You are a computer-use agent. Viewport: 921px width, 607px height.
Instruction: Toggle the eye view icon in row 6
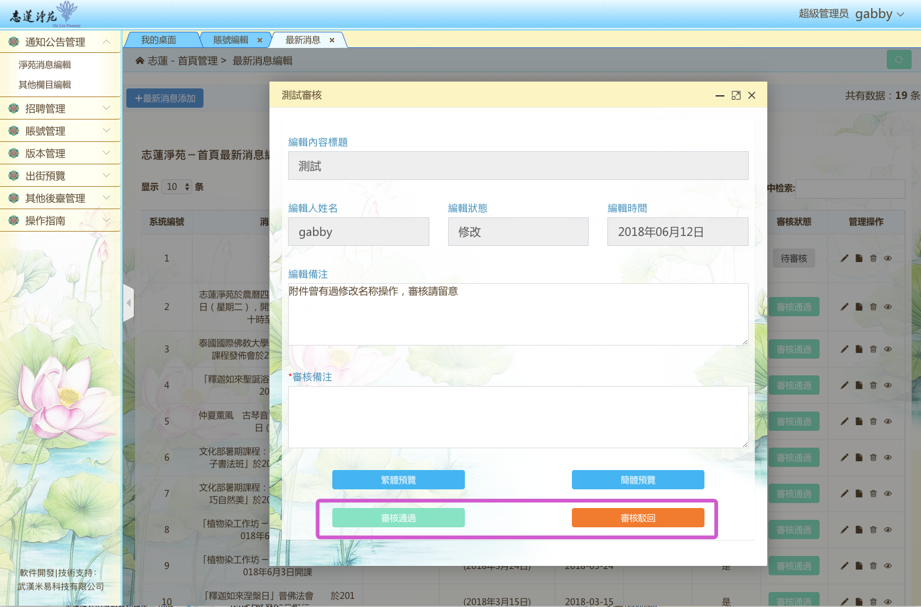(888, 458)
